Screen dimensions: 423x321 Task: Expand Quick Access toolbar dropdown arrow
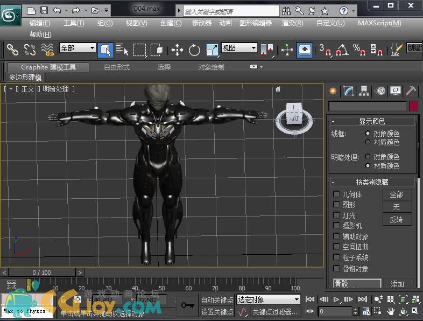click(107, 11)
